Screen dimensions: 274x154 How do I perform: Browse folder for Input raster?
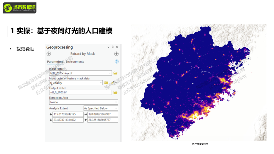[115, 73]
